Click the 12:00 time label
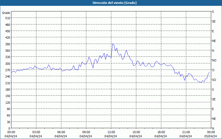Screen dimensions: 222x139 point(111,132)
